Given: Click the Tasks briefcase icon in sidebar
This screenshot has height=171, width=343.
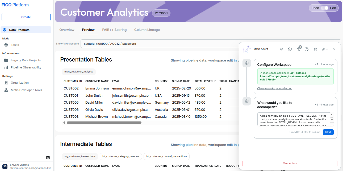Looking at the screenshot, I should [x=6, y=45].
